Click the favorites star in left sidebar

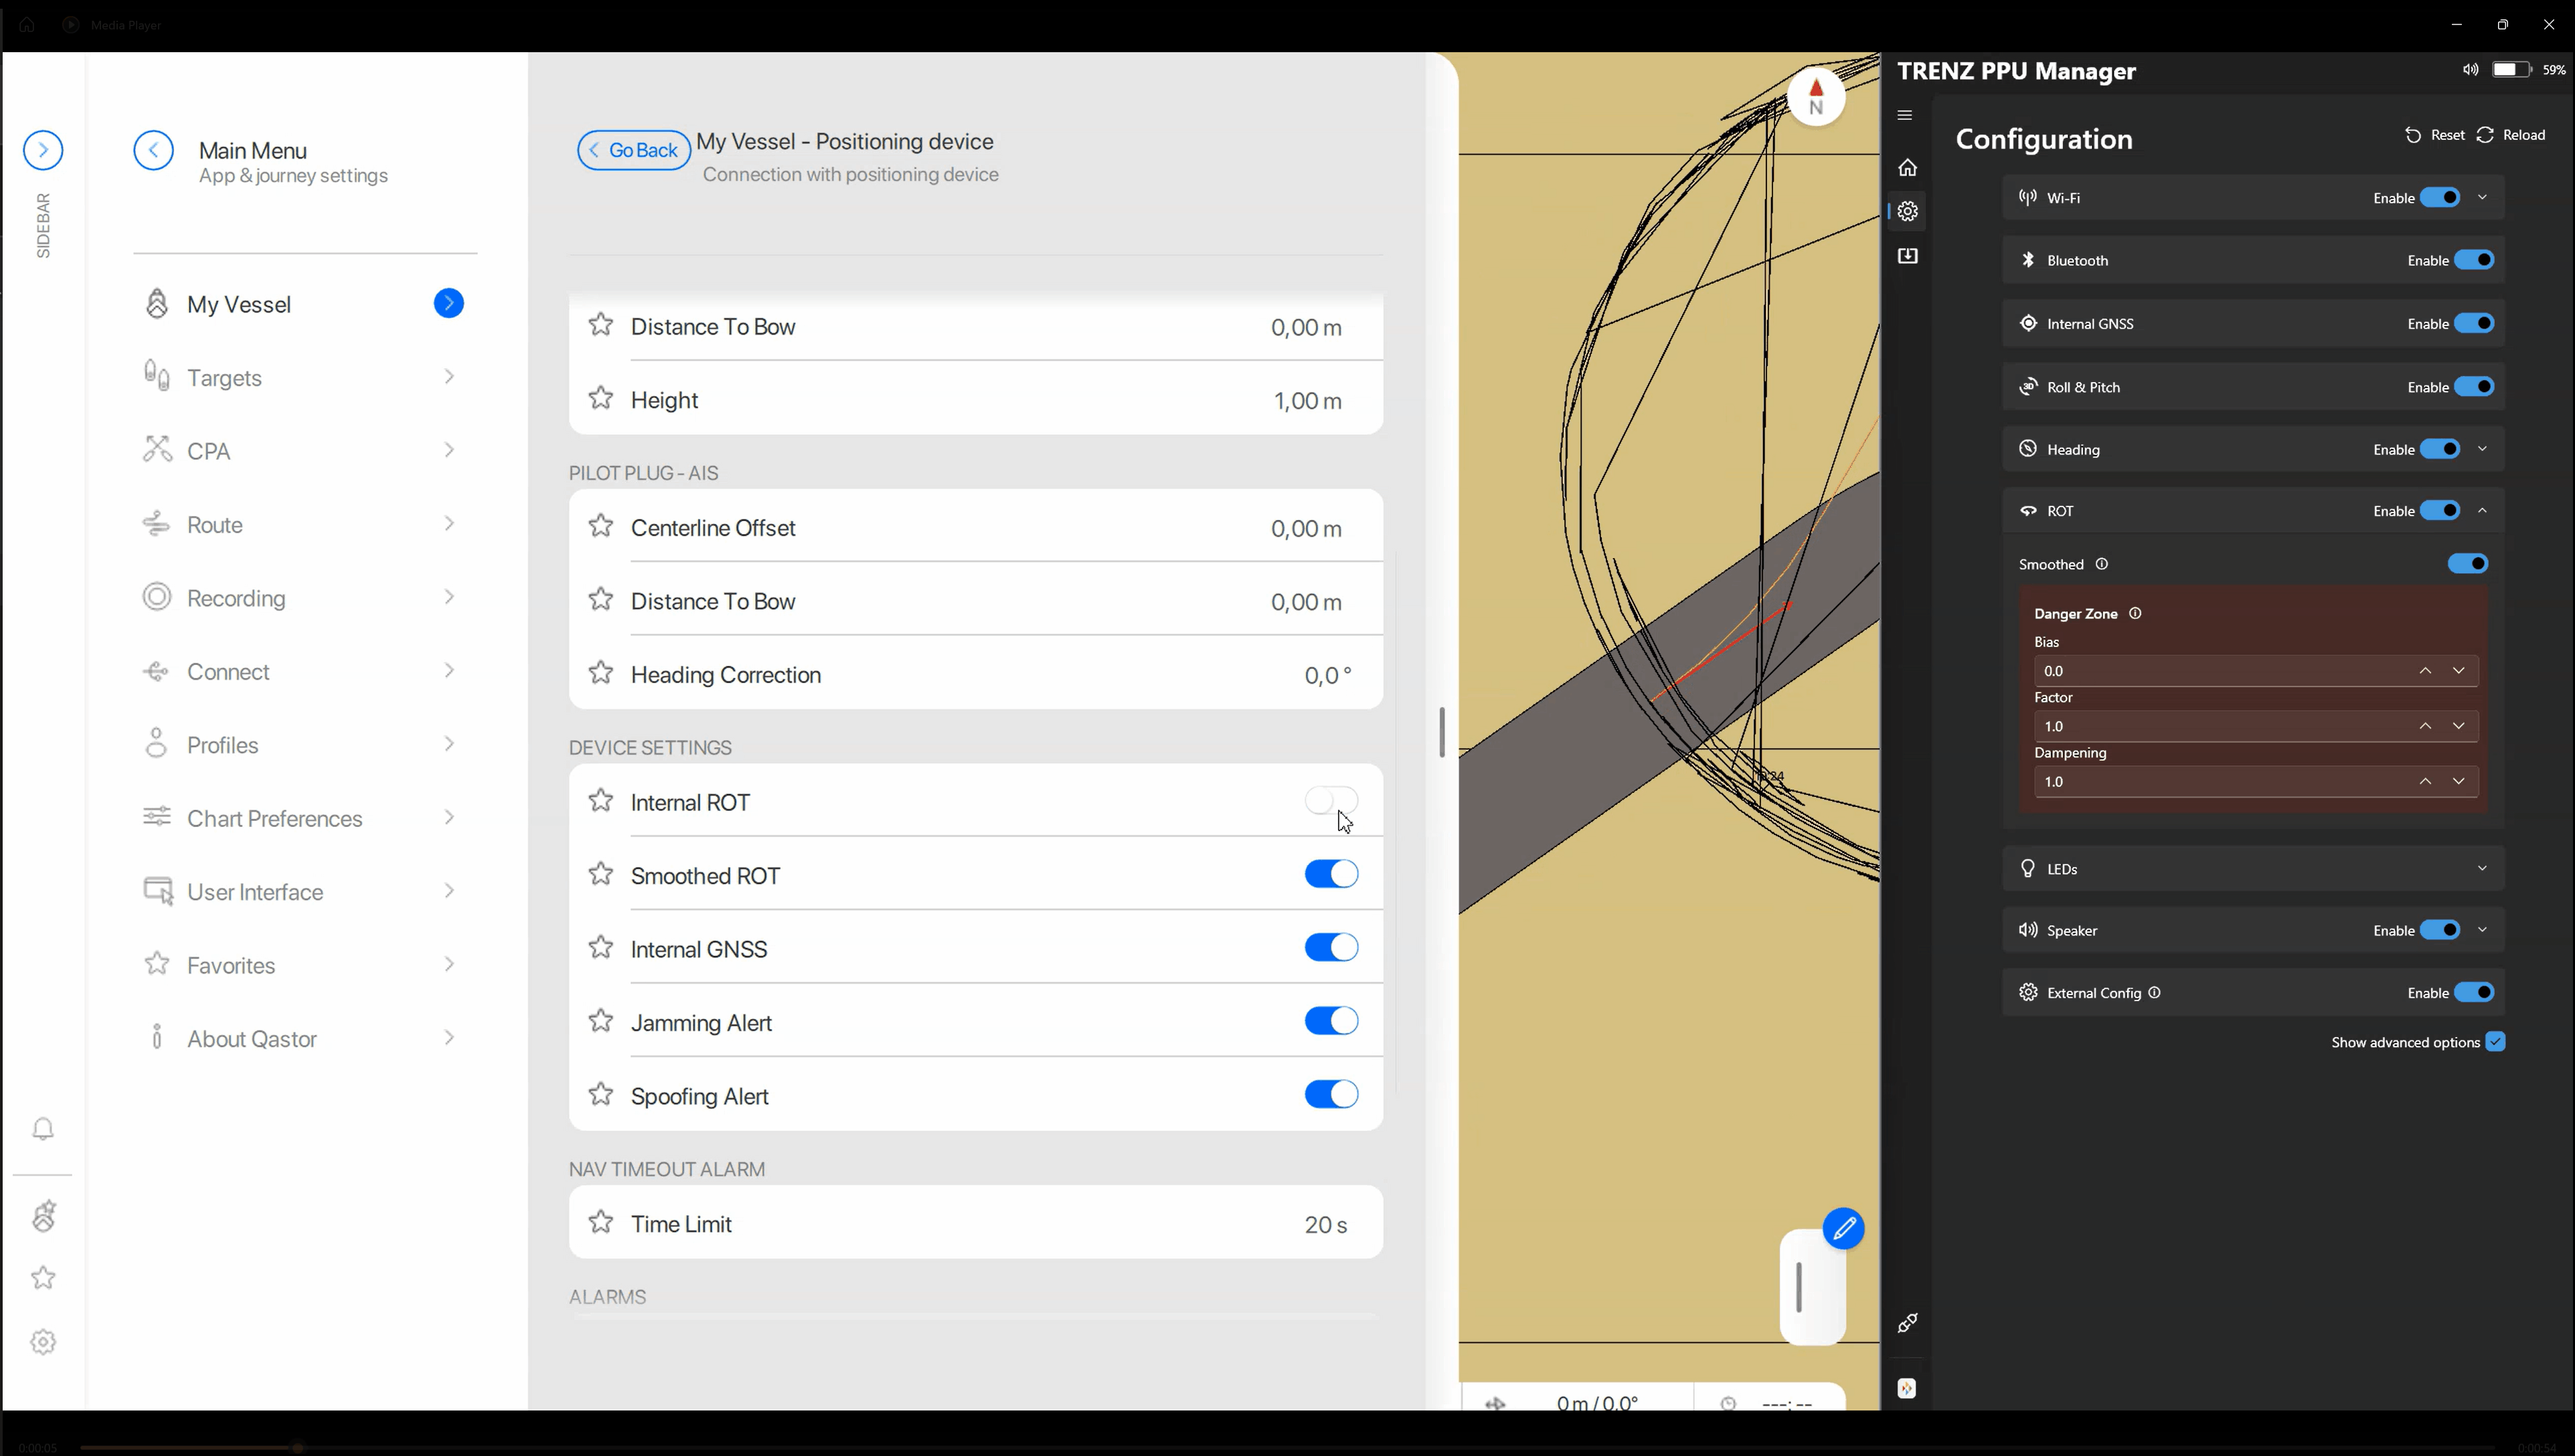pyautogui.click(x=43, y=1277)
